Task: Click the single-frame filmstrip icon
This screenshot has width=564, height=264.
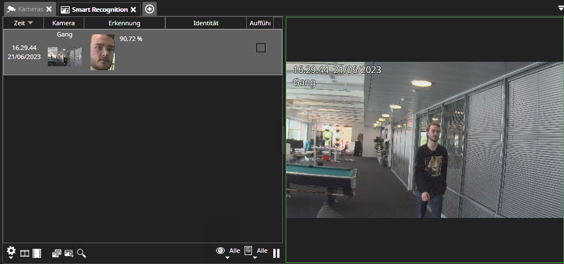Action: click(25, 253)
